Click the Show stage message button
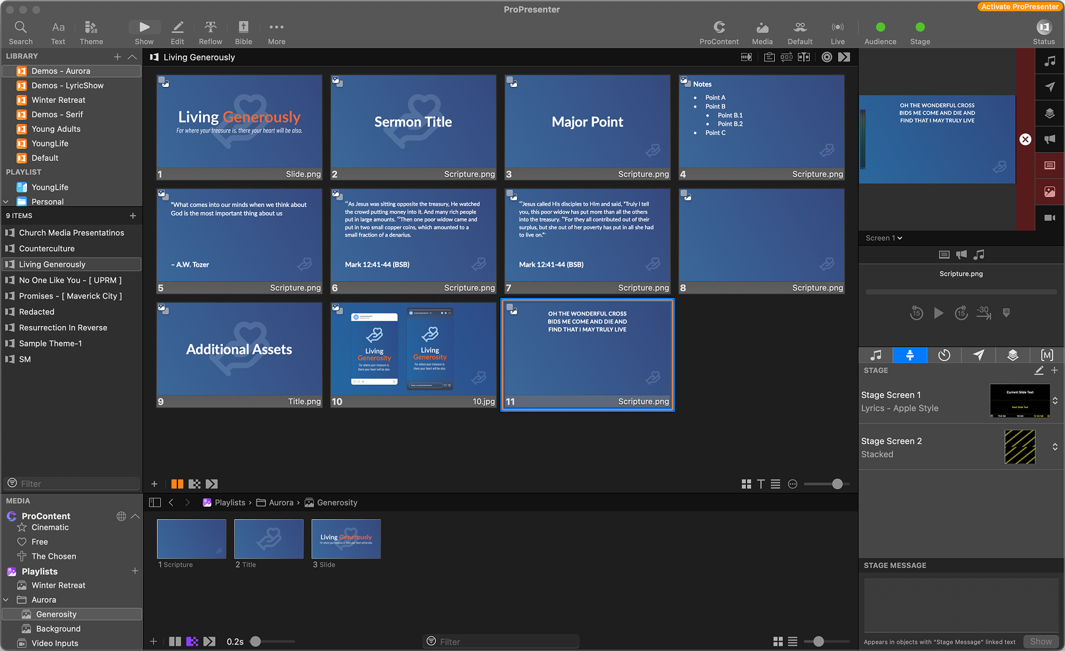The width and height of the screenshot is (1065, 651). [x=1041, y=642]
